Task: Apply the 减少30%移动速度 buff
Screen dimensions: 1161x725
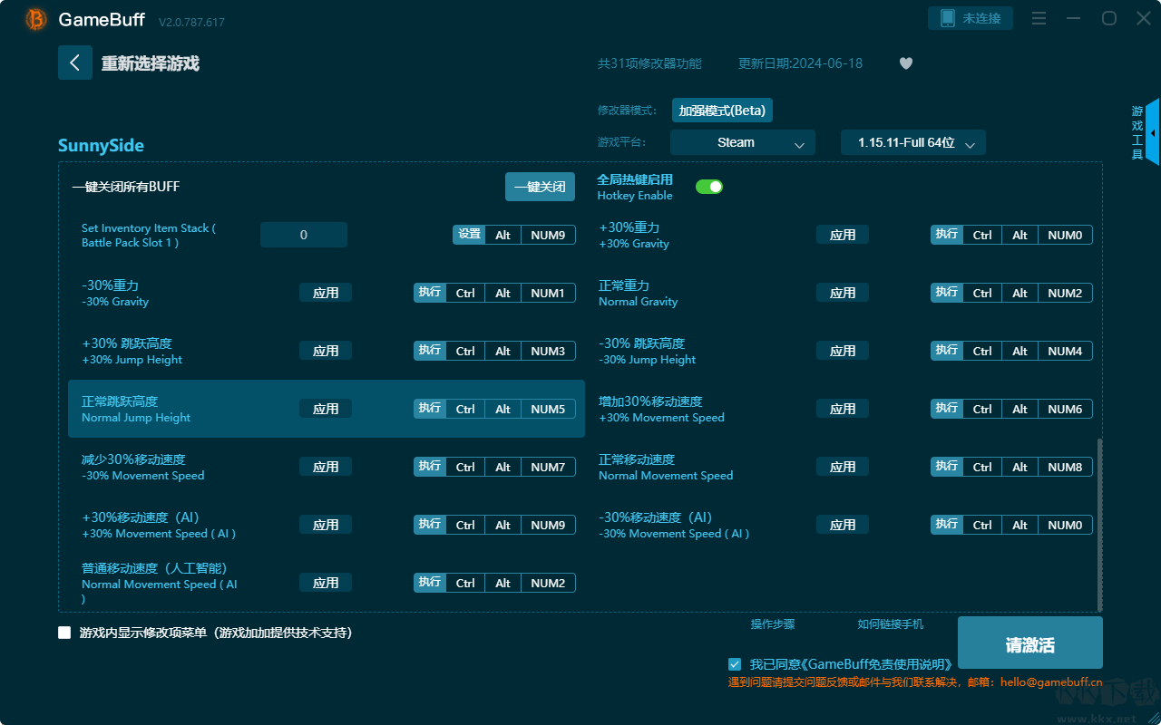Action: pos(326,467)
